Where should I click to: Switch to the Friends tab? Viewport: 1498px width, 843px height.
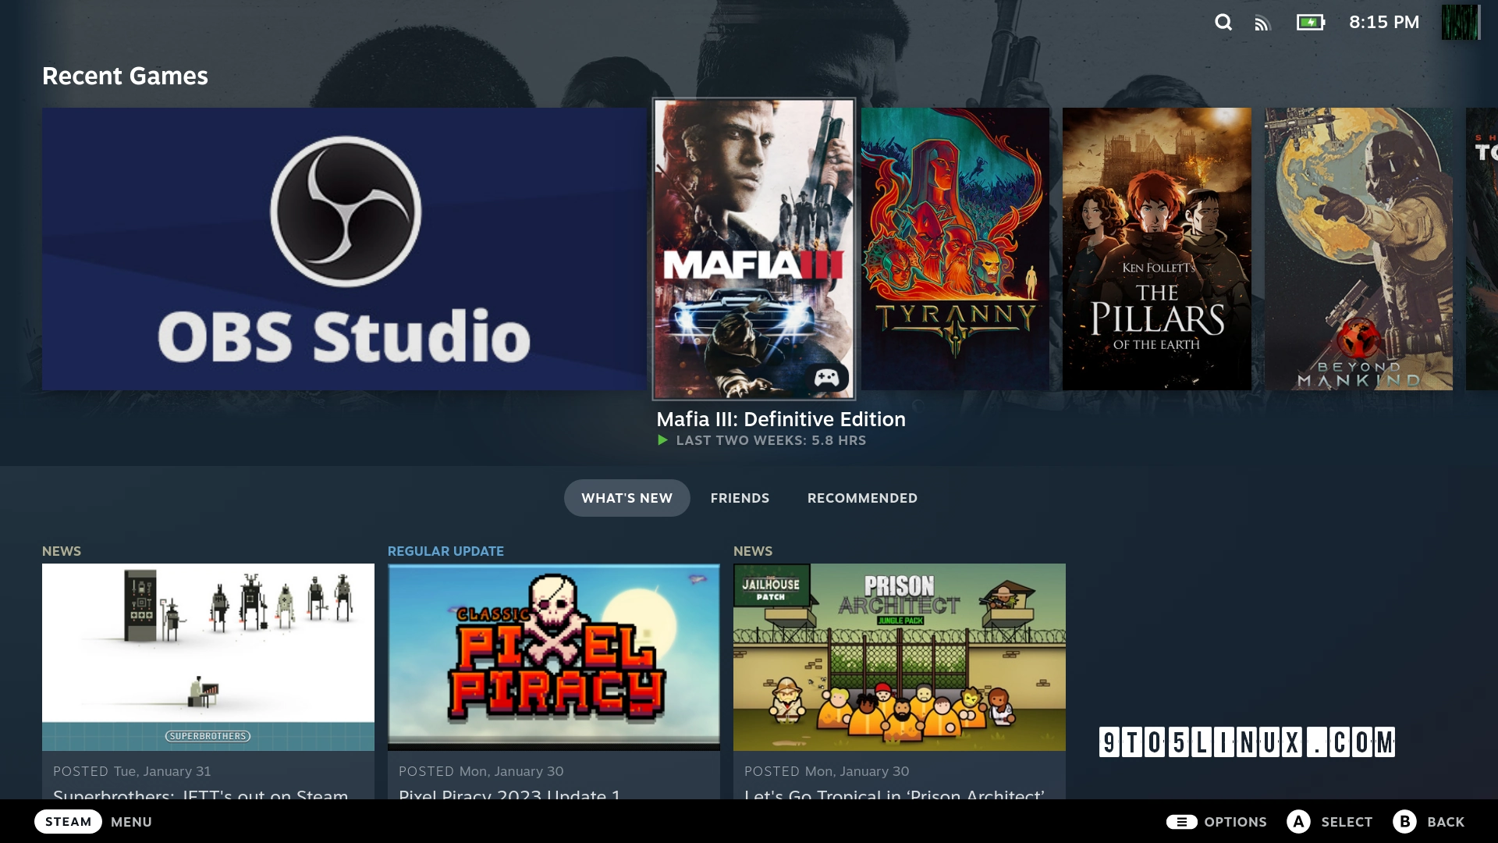point(739,497)
